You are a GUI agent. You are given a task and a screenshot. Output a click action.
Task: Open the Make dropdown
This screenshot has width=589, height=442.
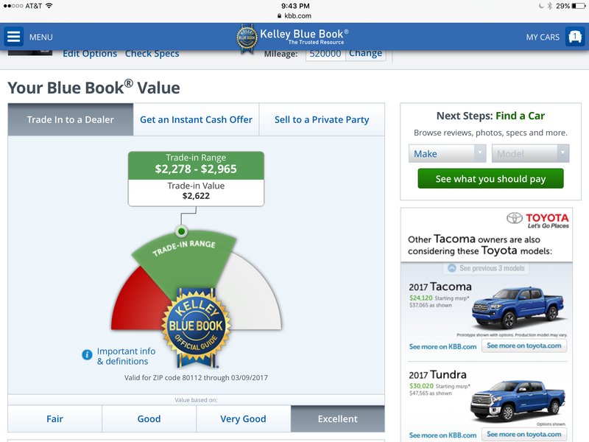pos(448,153)
